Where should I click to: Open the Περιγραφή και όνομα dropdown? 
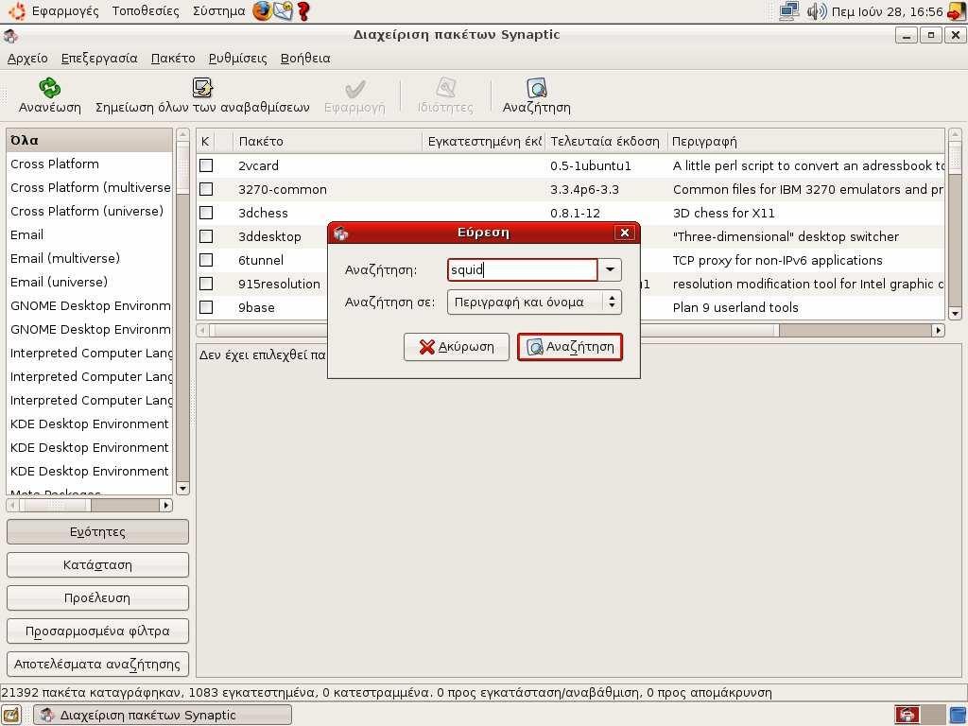click(534, 302)
